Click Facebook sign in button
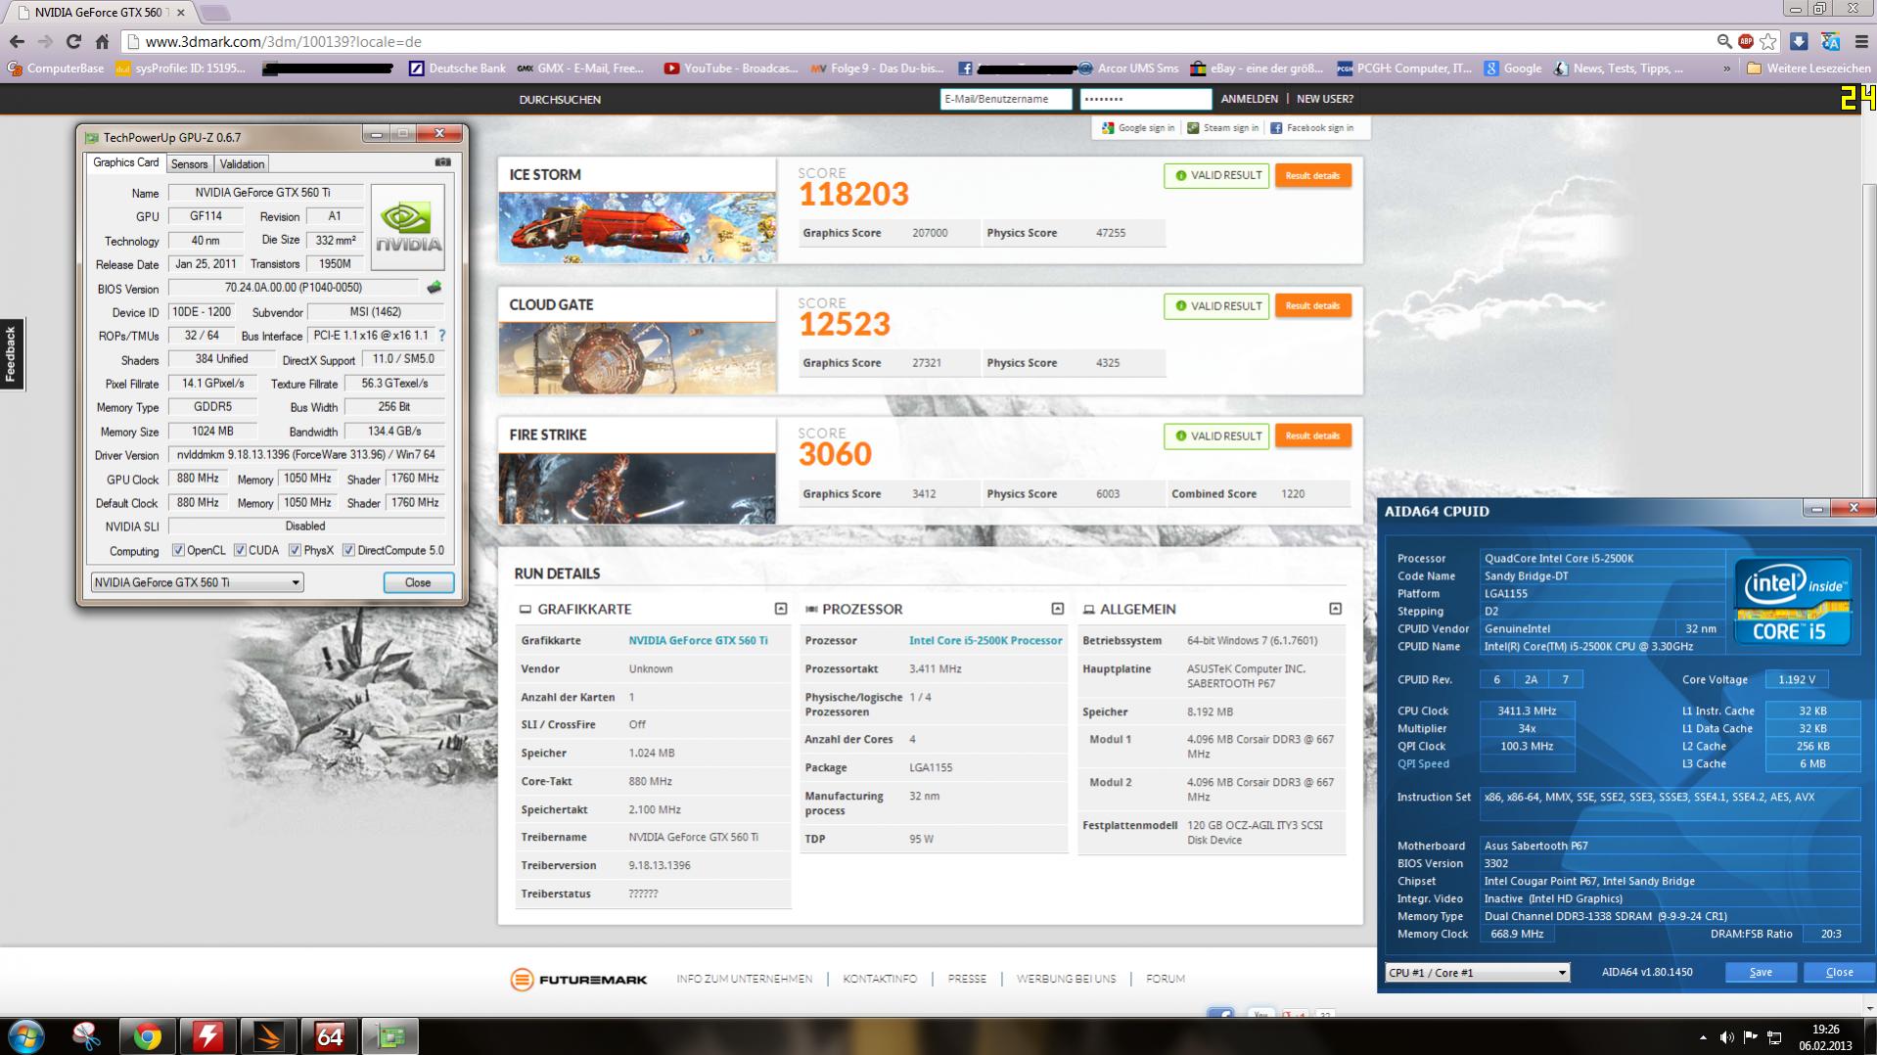Image resolution: width=1877 pixels, height=1055 pixels. coord(1312,128)
